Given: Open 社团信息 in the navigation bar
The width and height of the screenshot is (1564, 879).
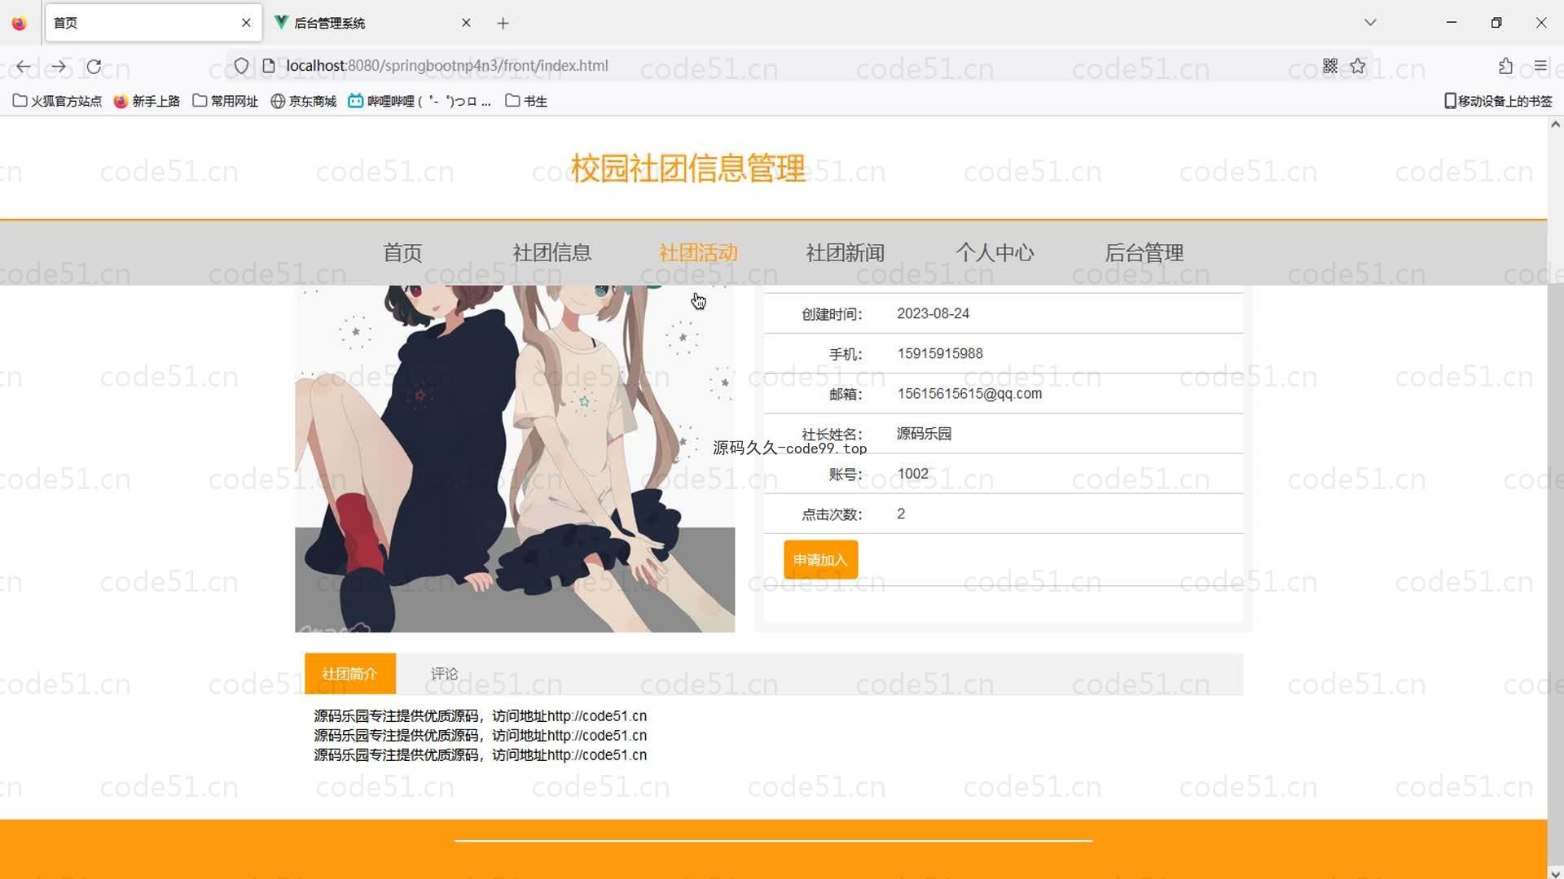Looking at the screenshot, I should [551, 252].
